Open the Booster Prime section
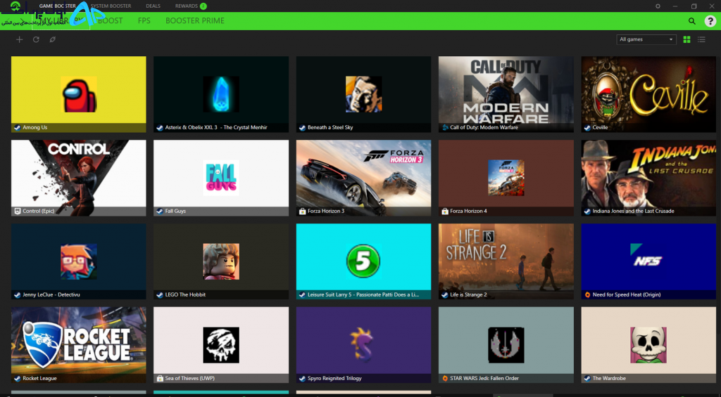 click(195, 20)
